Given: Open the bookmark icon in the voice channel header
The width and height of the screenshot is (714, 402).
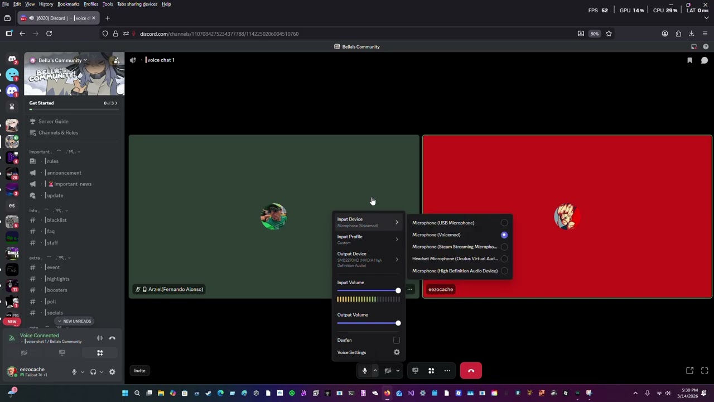Looking at the screenshot, I should [x=690, y=60].
